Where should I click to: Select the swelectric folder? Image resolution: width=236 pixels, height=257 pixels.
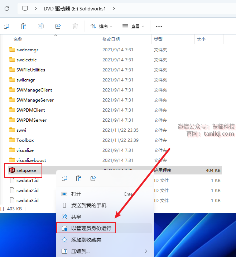[23, 60]
